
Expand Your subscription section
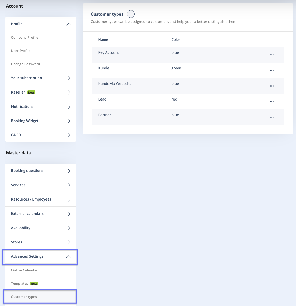[x=69, y=78]
